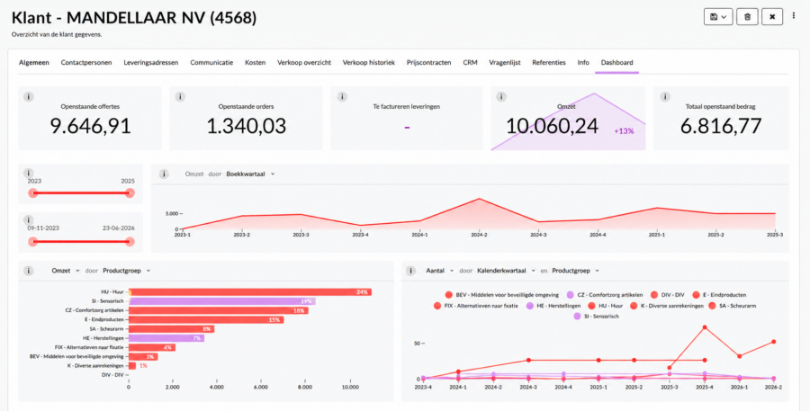Open the Verkoop overzicht tab
This screenshot has width=810, height=411.
click(304, 62)
